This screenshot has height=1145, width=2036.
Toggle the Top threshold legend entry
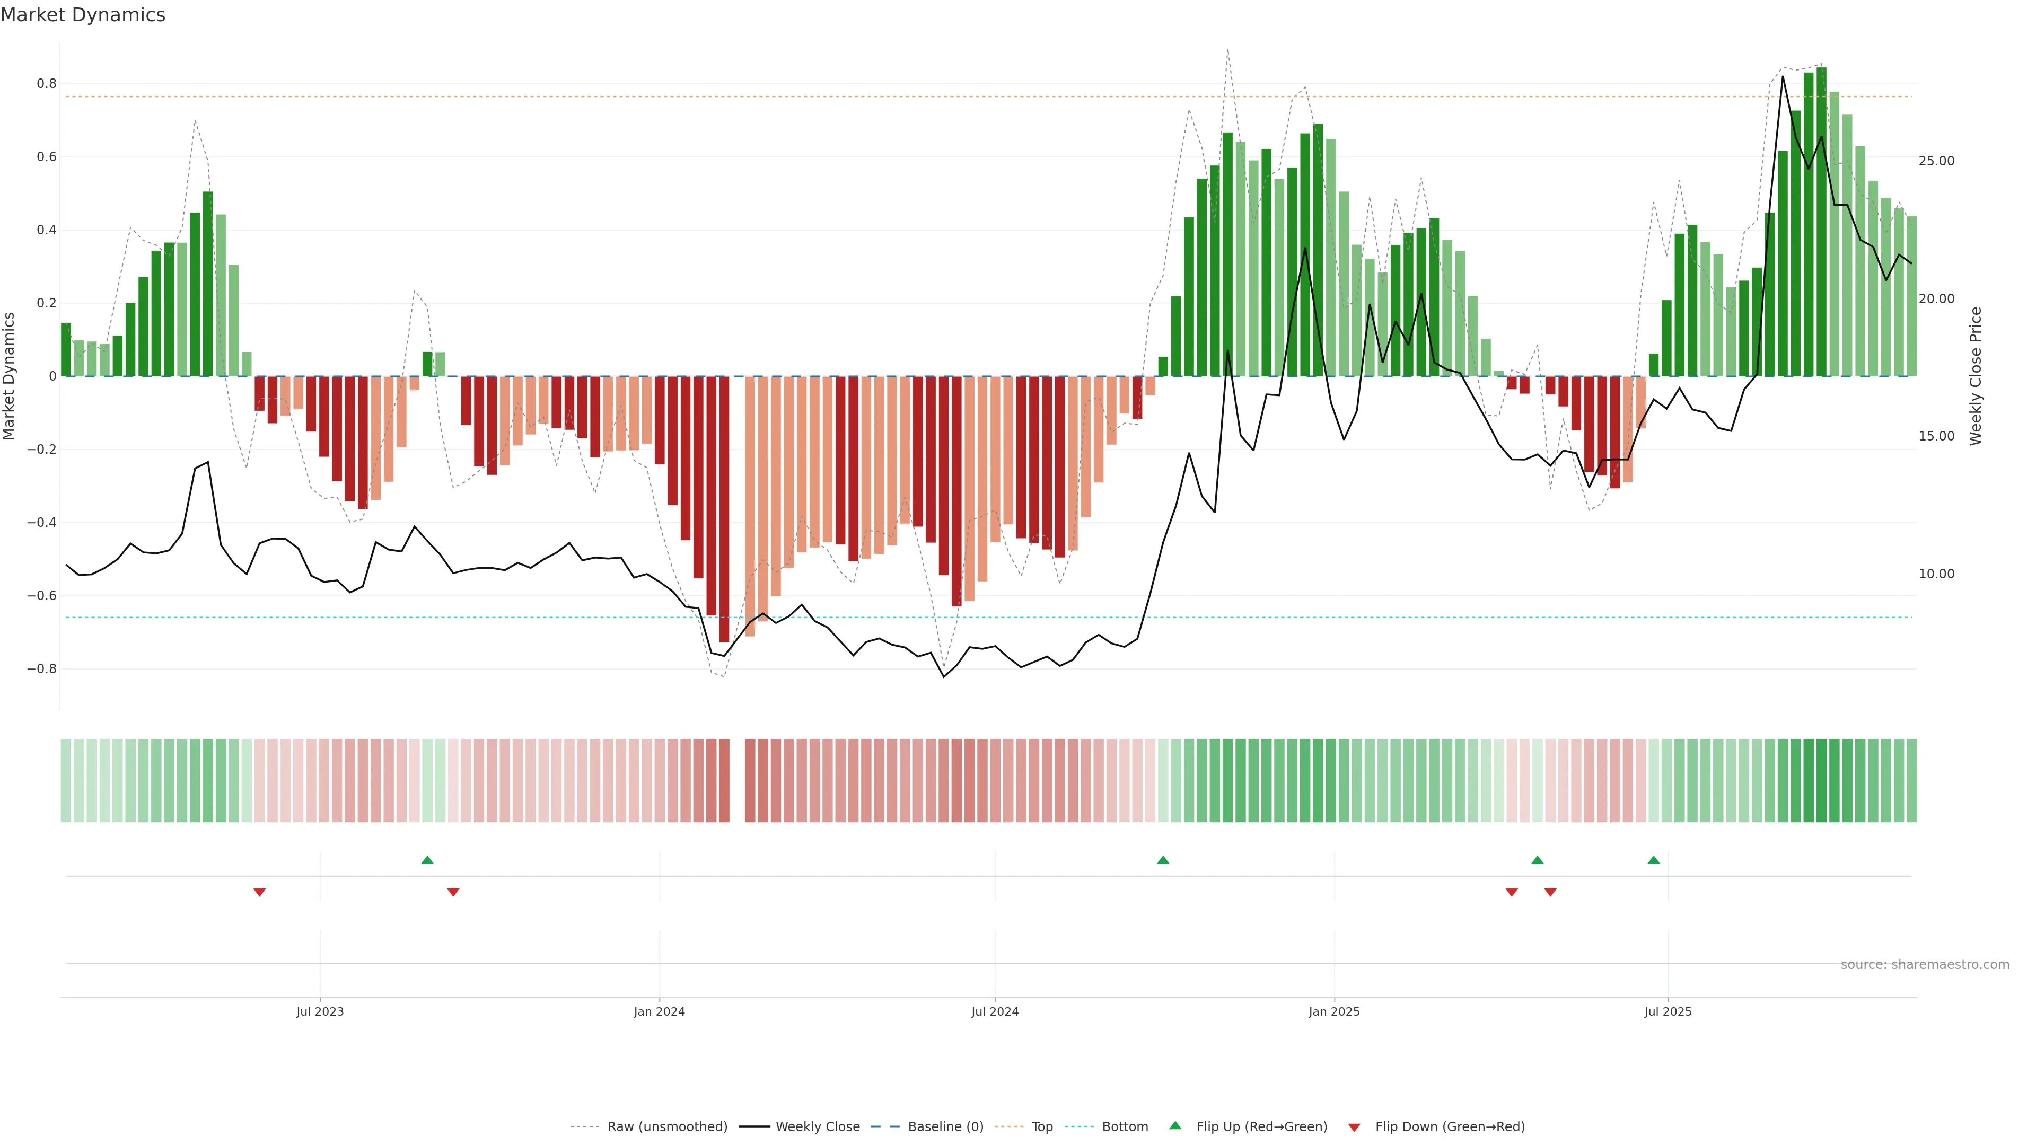point(1042,1127)
